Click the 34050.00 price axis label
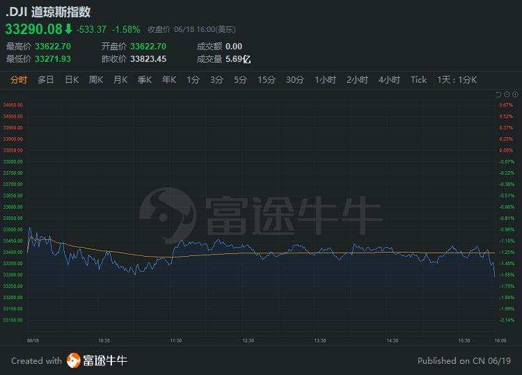 click(x=13, y=105)
